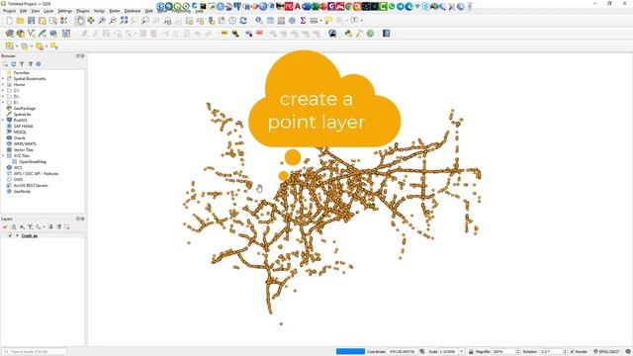The height and width of the screenshot is (356, 633).
Task: Click the Refresh map icon in toolbar
Action: coord(243,21)
